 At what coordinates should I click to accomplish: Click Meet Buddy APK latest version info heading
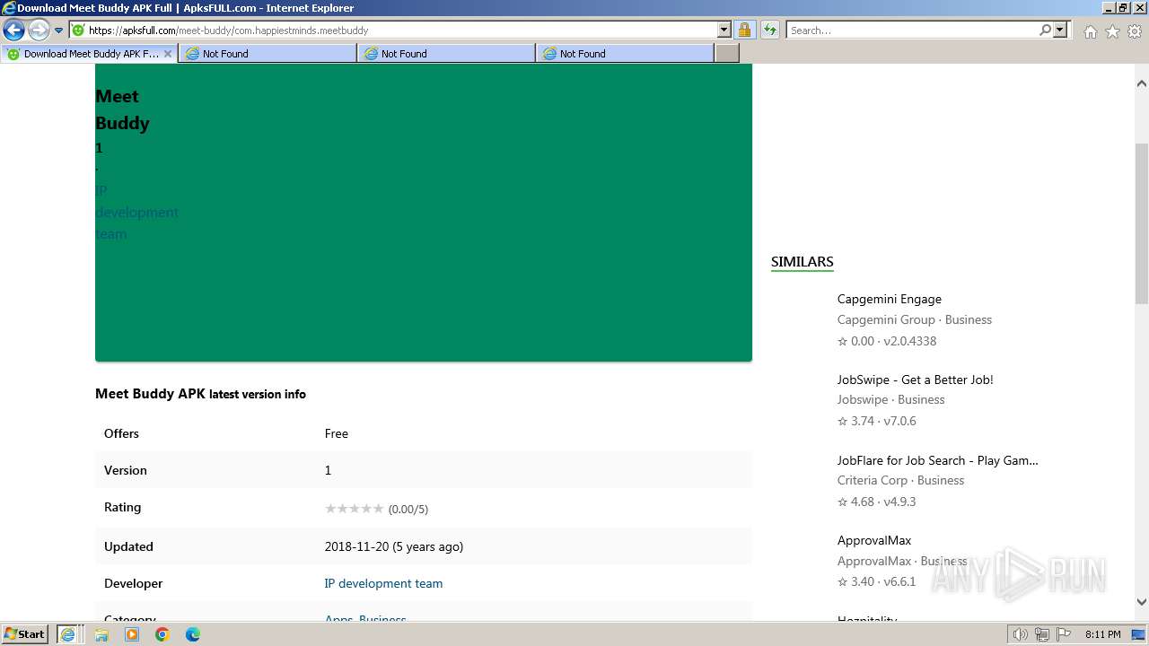200,394
